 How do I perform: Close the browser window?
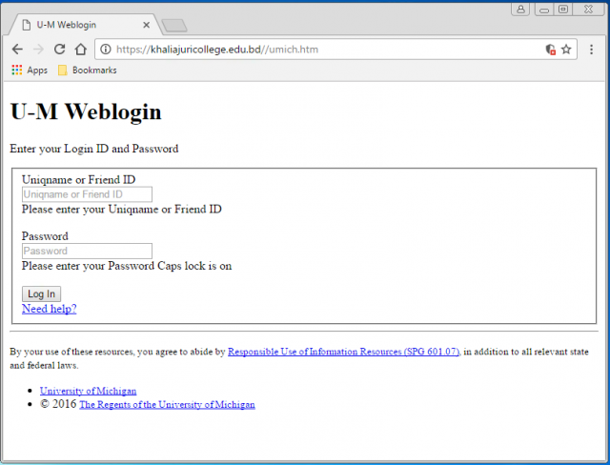click(589, 9)
